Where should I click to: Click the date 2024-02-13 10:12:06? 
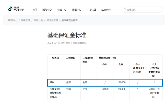coord(59,43)
